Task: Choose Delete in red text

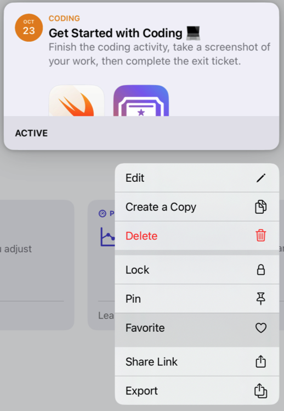Action: coord(197,236)
